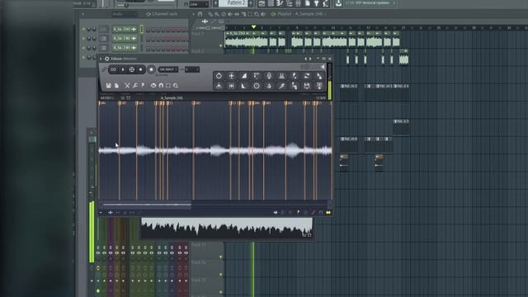Click fade-out curve tool in Edison bottom row
Screen dimensions: 528x297
244,86
